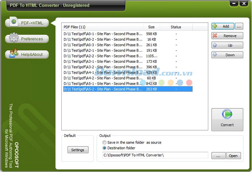The width and height of the screenshot is (252, 172).
Task: Select the A3-2 Site Plan file row
Action: pos(128,67)
